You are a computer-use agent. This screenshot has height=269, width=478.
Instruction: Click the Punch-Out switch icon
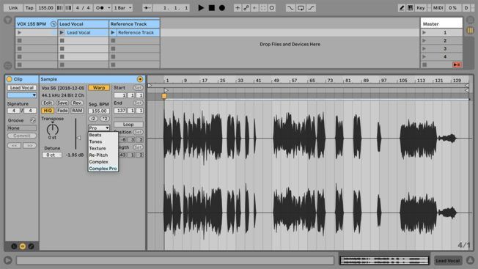pyautogui.click(x=311, y=8)
